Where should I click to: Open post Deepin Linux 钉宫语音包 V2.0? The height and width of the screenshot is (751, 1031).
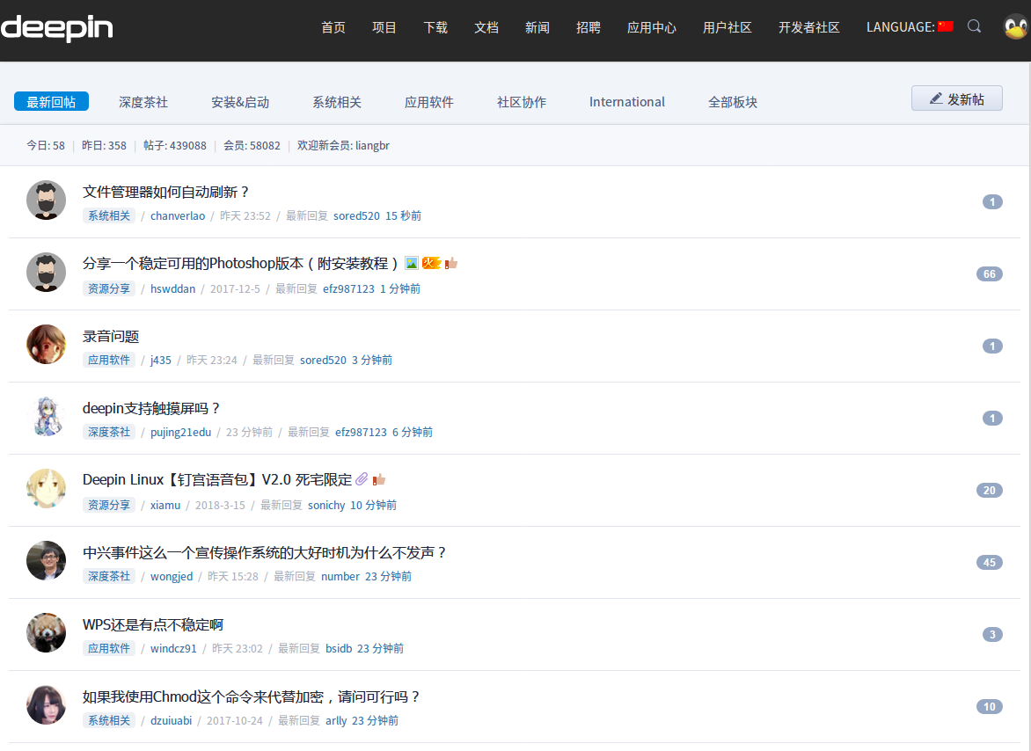pyautogui.click(x=217, y=479)
